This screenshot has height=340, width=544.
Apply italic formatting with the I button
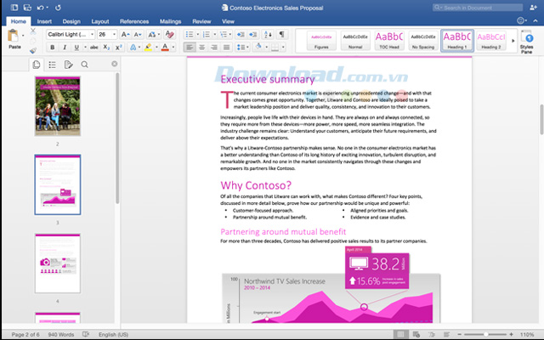pos(64,48)
